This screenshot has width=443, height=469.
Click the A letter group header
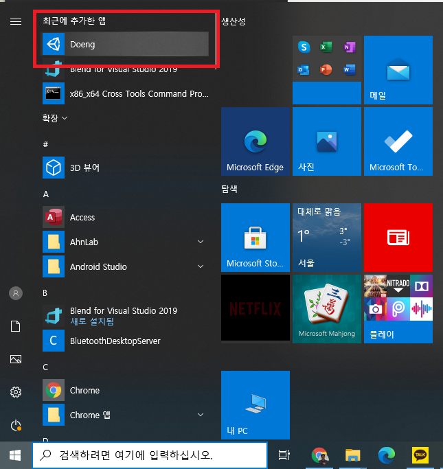point(46,194)
